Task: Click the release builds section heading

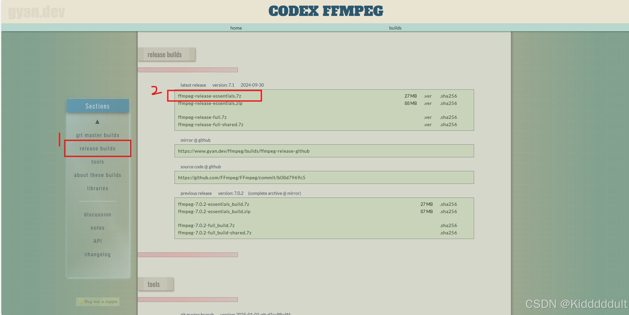Action: click(x=165, y=54)
